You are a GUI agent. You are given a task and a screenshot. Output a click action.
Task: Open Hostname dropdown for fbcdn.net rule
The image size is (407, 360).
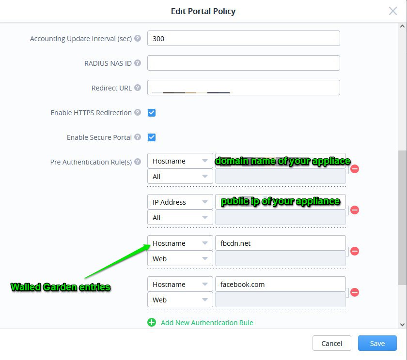(180, 243)
